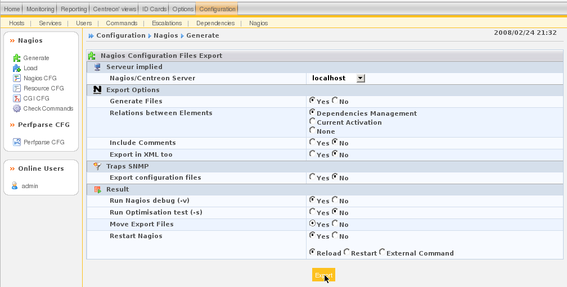Select Current Activation relation option
567x287 pixels.
pyautogui.click(x=312, y=121)
